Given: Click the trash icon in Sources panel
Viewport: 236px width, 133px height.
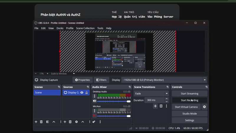Looking at the screenshot, I should pyautogui.click(x=70, y=122).
